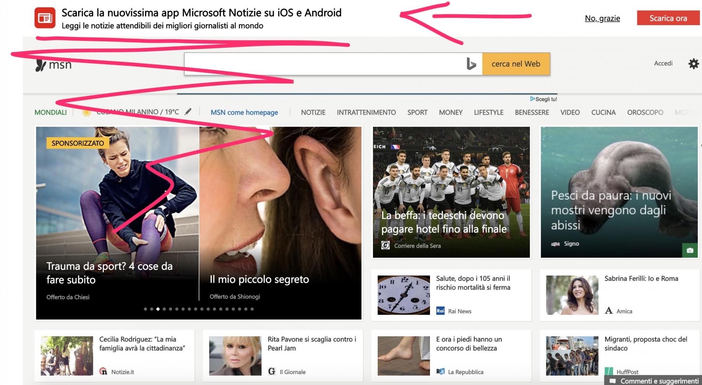Click the 'cerca nel Web' button
This screenshot has height=385, width=702.
point(516,64)
